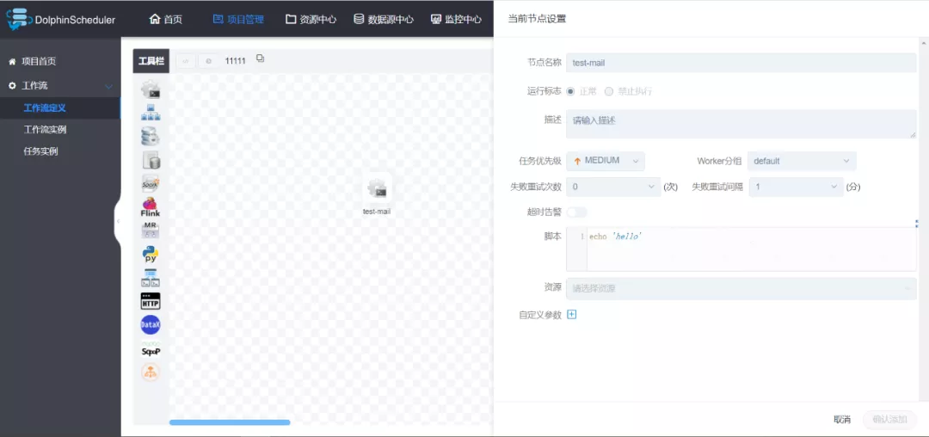Viewport: 929px width, 437px height.
Task: Open the 资源 resource selection dropdown
Action: click(x=741, y=289)
